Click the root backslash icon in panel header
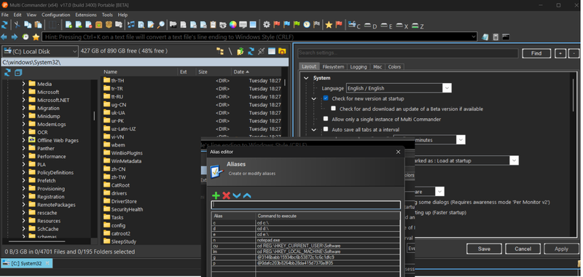Image resolution: width=583 pixels, height=277 pixels. (x=230, y=51)
